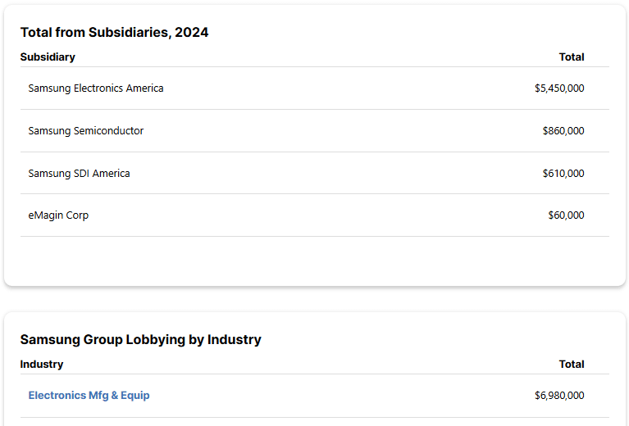This screenshot has height=426, width=629.
Task: Click the Total header in the subsidiaries table
Action: [x=572, y=57]
